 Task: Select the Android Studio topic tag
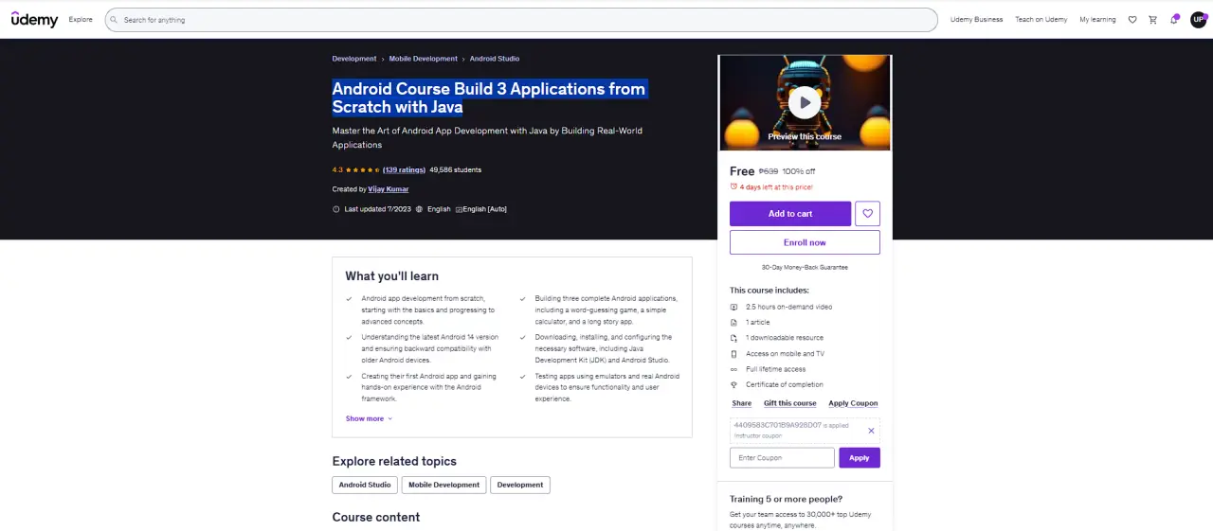[365, 485]
